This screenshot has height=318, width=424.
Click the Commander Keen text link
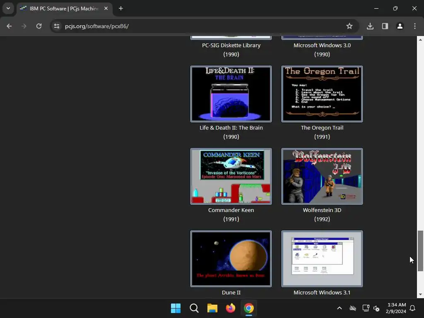coord(231,210)
